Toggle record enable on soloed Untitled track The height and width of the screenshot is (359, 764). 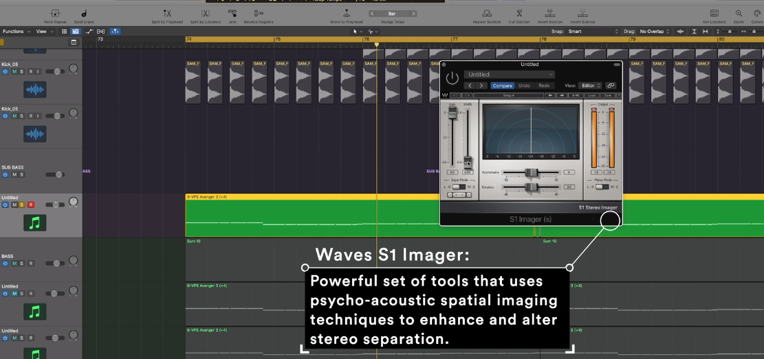[x=31, y=205]
